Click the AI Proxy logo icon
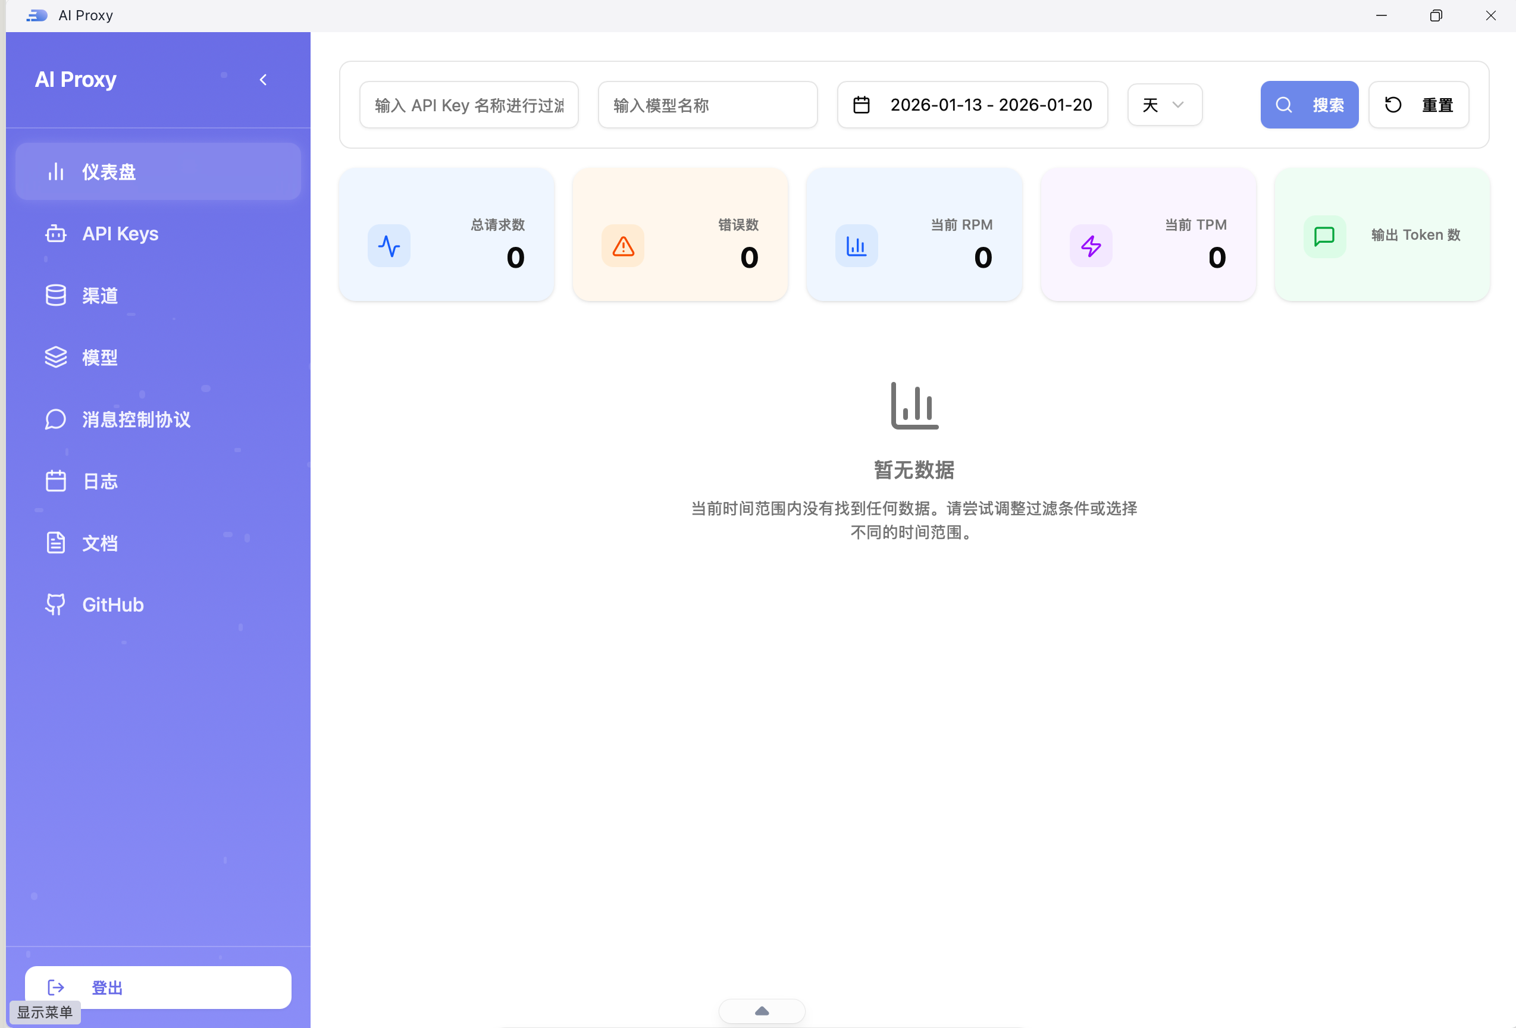The image size is (1516, 1028). (36, 15)
